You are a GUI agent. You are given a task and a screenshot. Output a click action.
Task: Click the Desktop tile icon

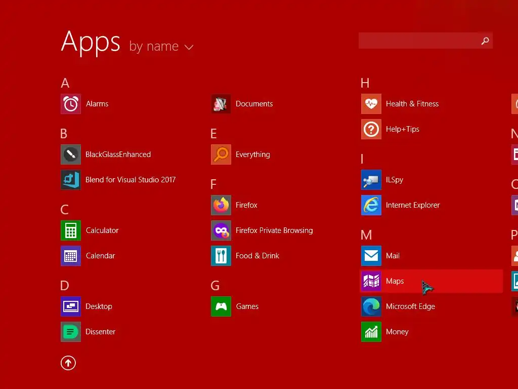[71, 306]
